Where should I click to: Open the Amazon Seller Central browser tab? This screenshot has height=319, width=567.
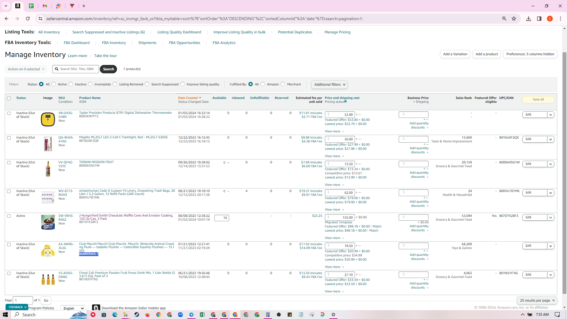[18, 6]
